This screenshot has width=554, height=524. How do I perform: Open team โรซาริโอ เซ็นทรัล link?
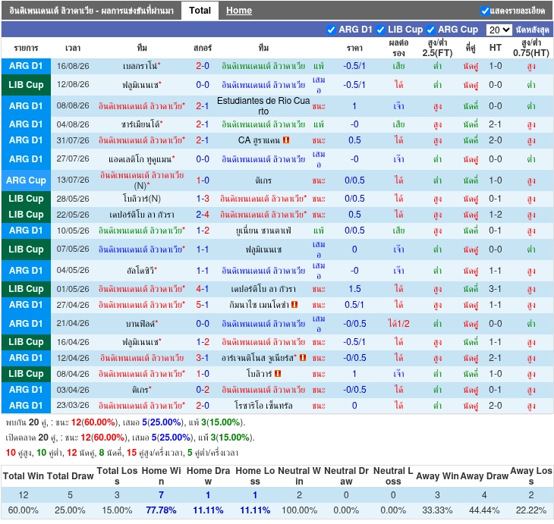[263, 406]
